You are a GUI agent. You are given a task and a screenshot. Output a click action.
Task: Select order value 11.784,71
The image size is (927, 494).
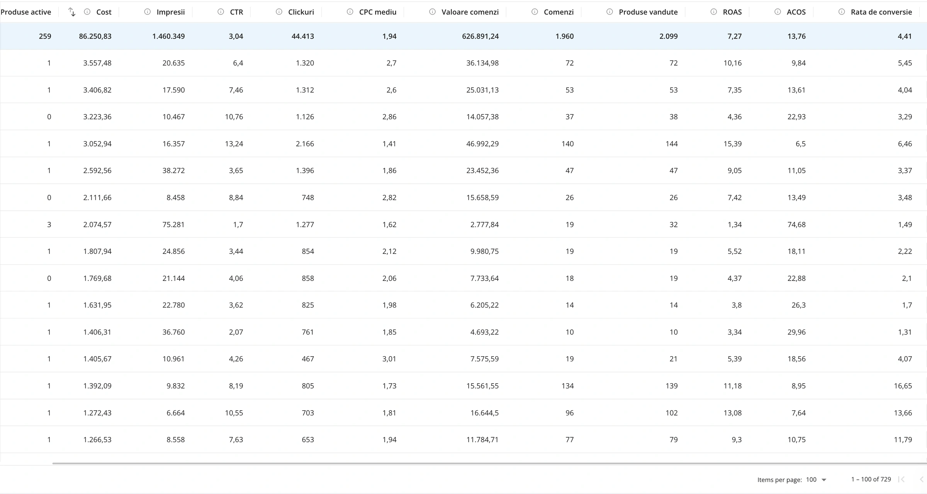(x=482, y=440)
